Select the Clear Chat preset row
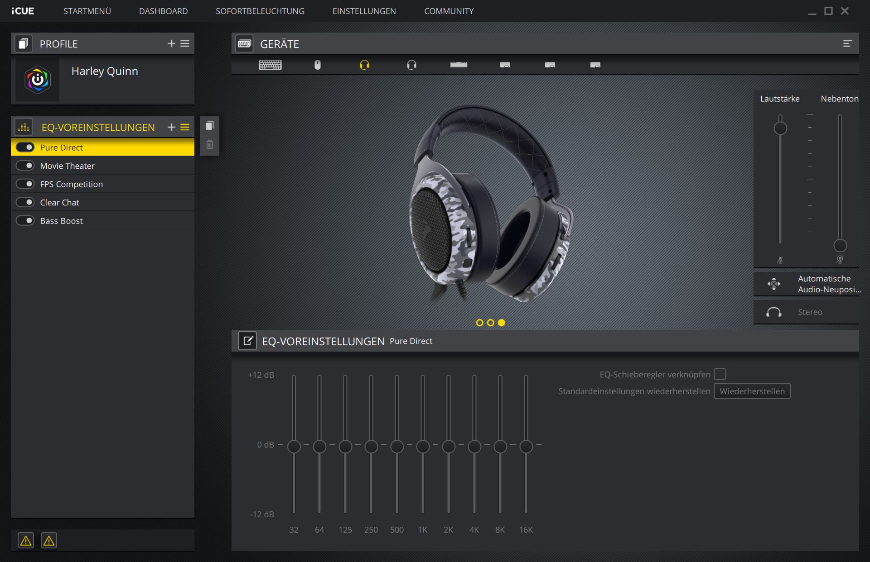The image size is (870, 562). 103,202
